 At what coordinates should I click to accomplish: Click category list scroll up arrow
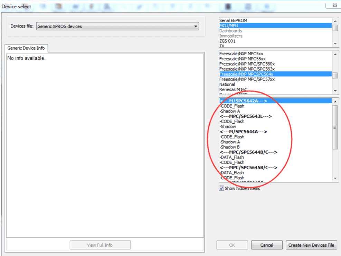335,21
